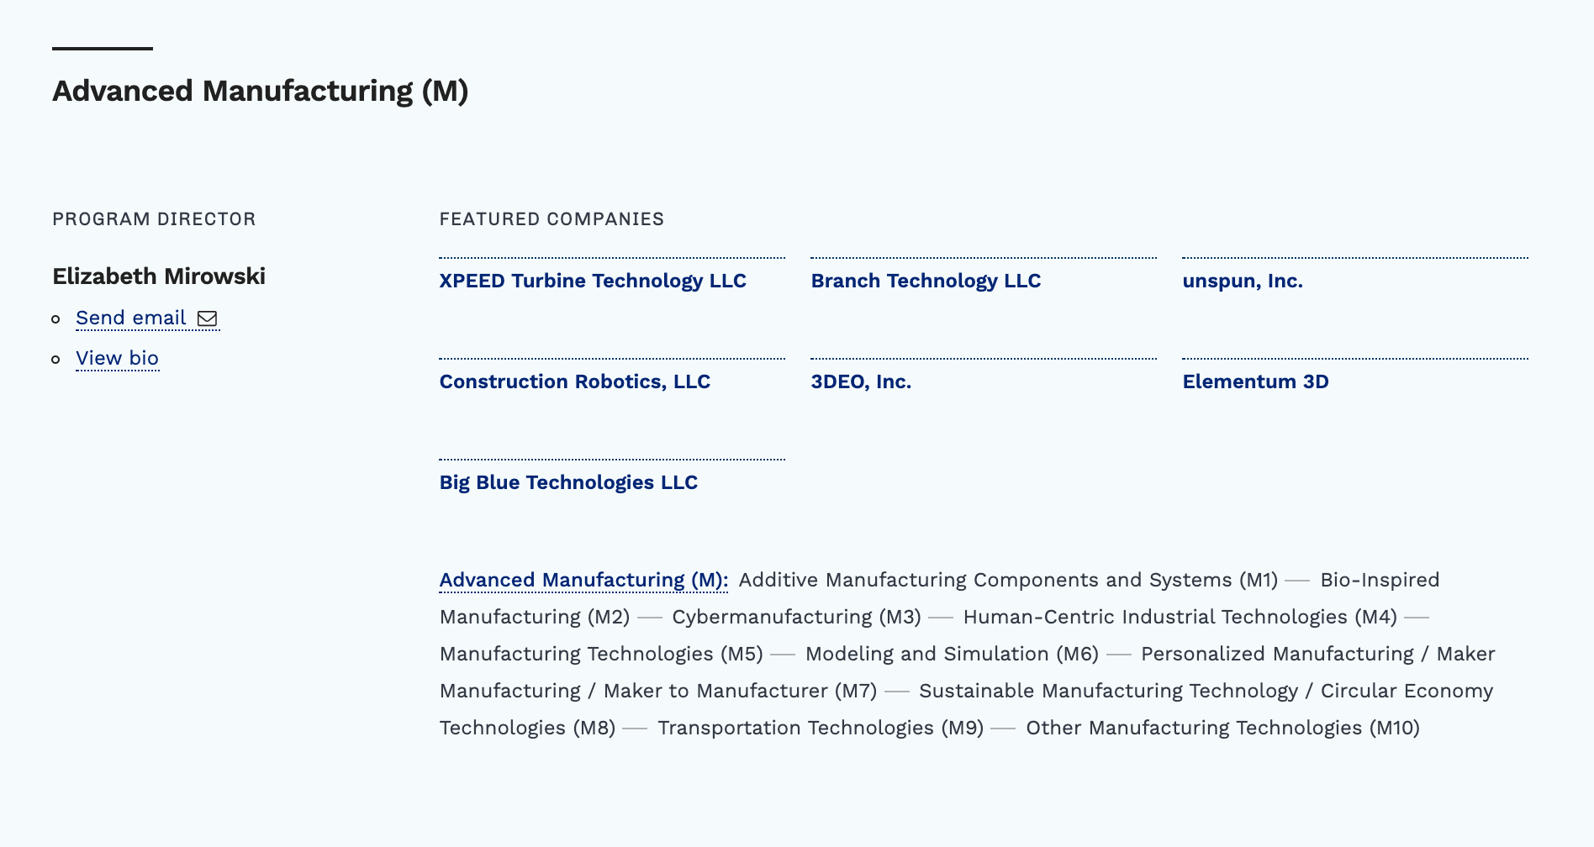Visit the unspun, Inc. company link

point(1243,281)
